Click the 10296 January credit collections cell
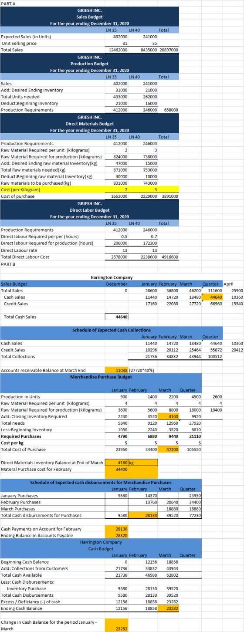This screenshot has height=632, width=244. coord(150,350)
